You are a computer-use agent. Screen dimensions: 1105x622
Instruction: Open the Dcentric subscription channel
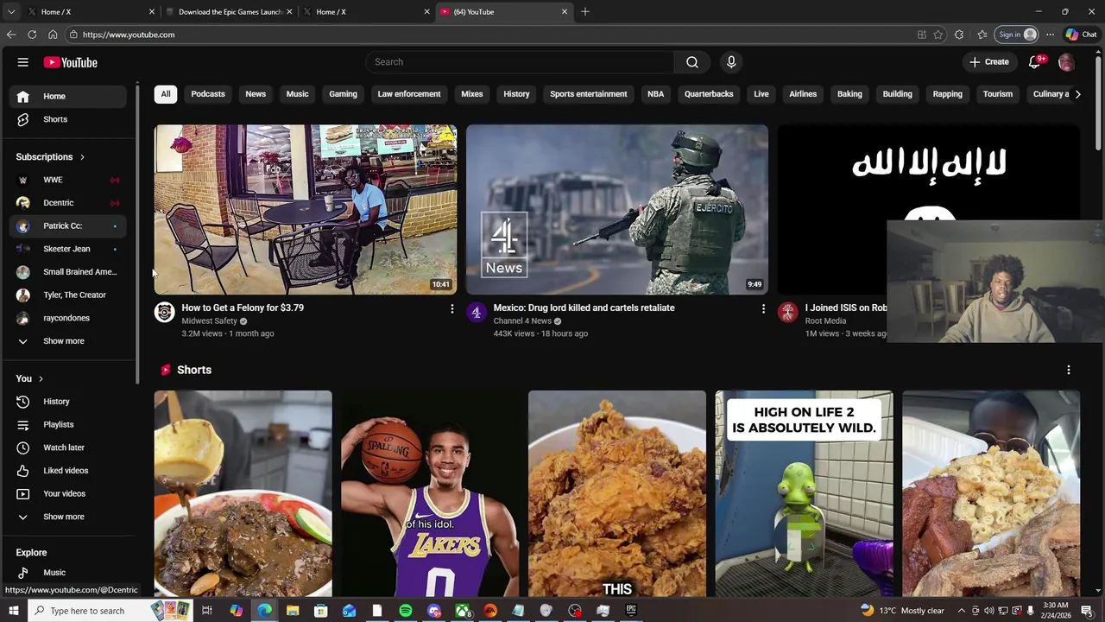pos(69,203)
